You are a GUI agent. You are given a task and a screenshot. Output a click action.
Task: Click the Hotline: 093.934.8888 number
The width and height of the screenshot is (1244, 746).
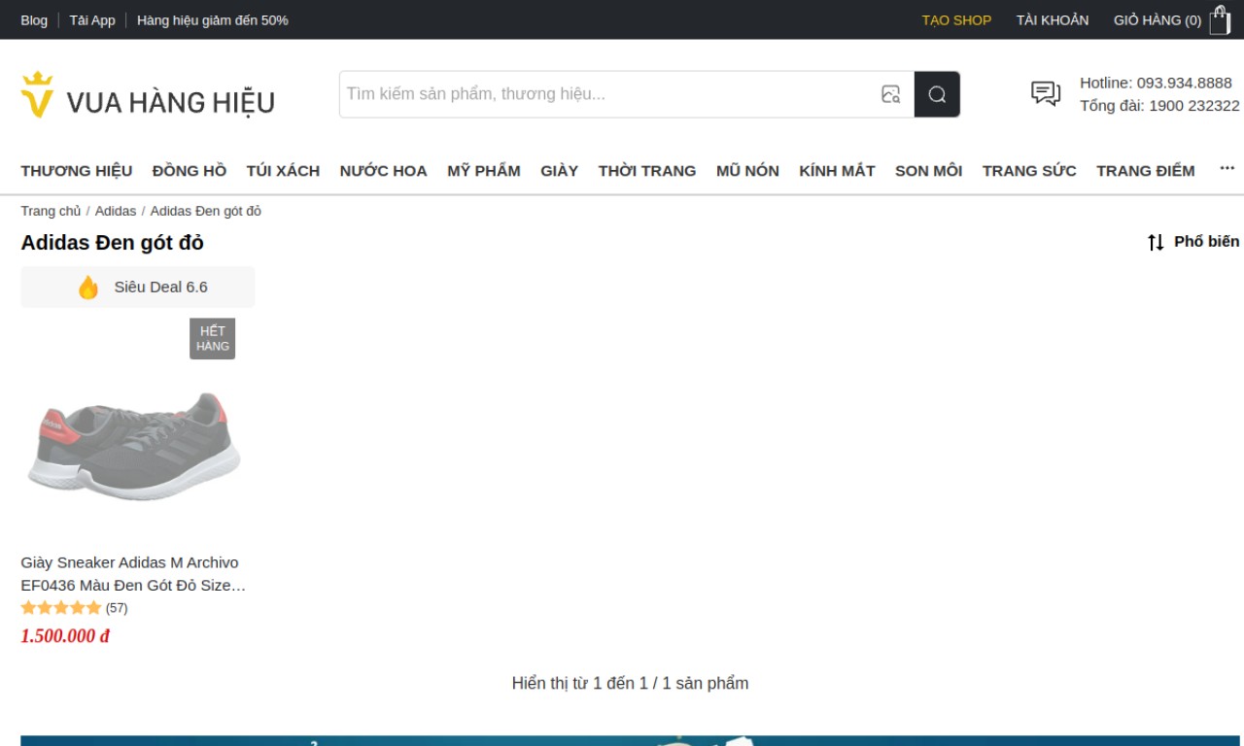point(1156,83)
